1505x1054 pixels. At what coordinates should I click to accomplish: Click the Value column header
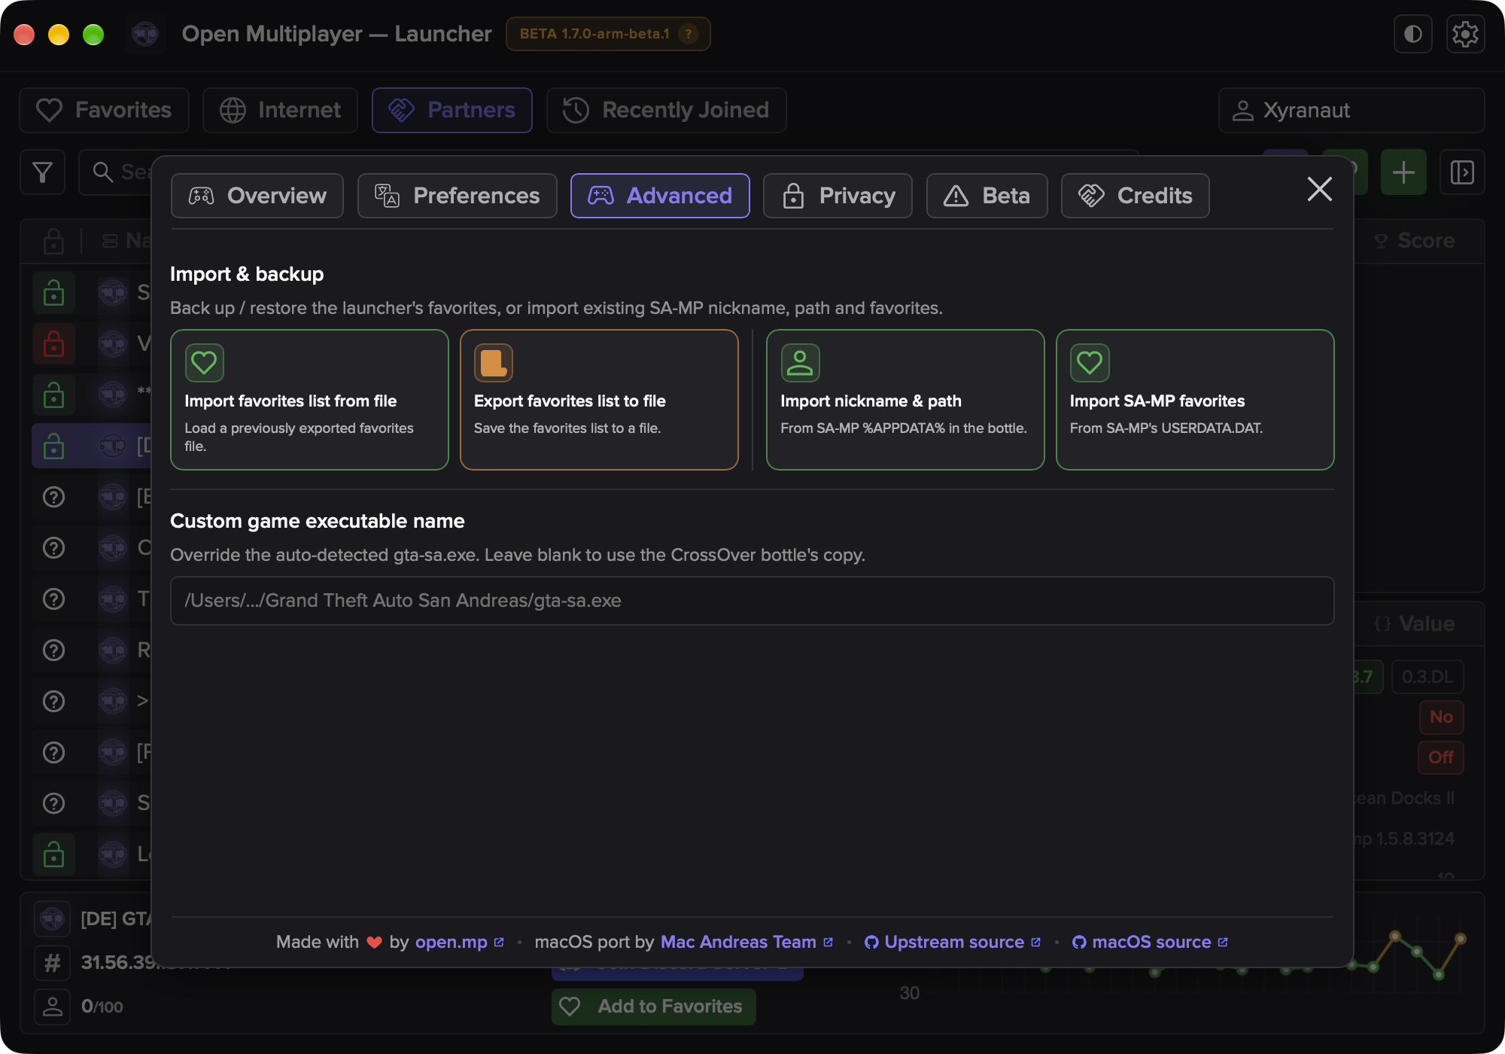click(x=1415, y=623)
